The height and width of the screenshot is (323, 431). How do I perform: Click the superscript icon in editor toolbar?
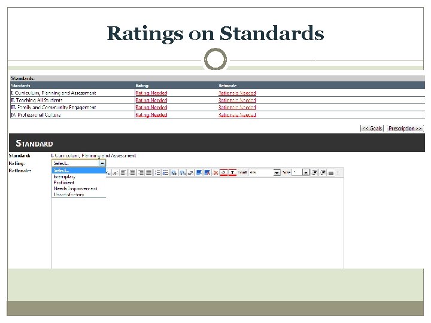point(115,173)
